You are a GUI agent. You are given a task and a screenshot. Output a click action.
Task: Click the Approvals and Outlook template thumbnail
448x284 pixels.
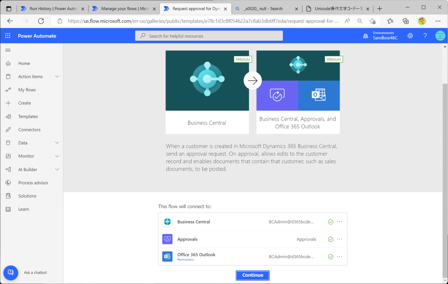click(x=298, y=92)
